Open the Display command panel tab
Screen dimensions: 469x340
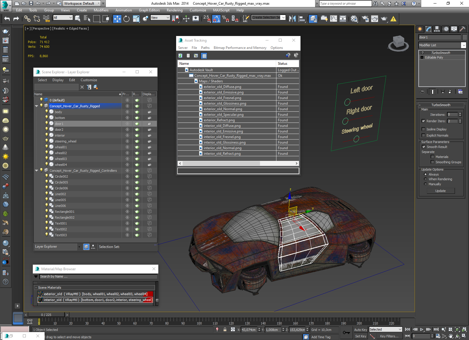click(454, 29)
